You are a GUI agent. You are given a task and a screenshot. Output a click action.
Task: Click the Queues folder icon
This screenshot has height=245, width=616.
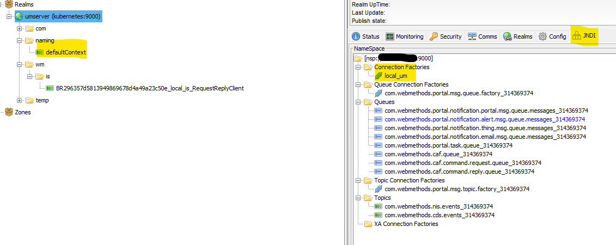click(x=368, y=102)
